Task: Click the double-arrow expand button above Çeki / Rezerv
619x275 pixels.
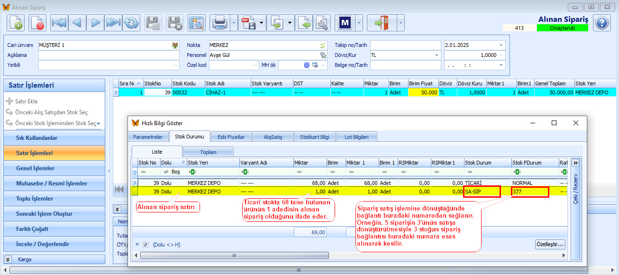Action: click(575, 163)
